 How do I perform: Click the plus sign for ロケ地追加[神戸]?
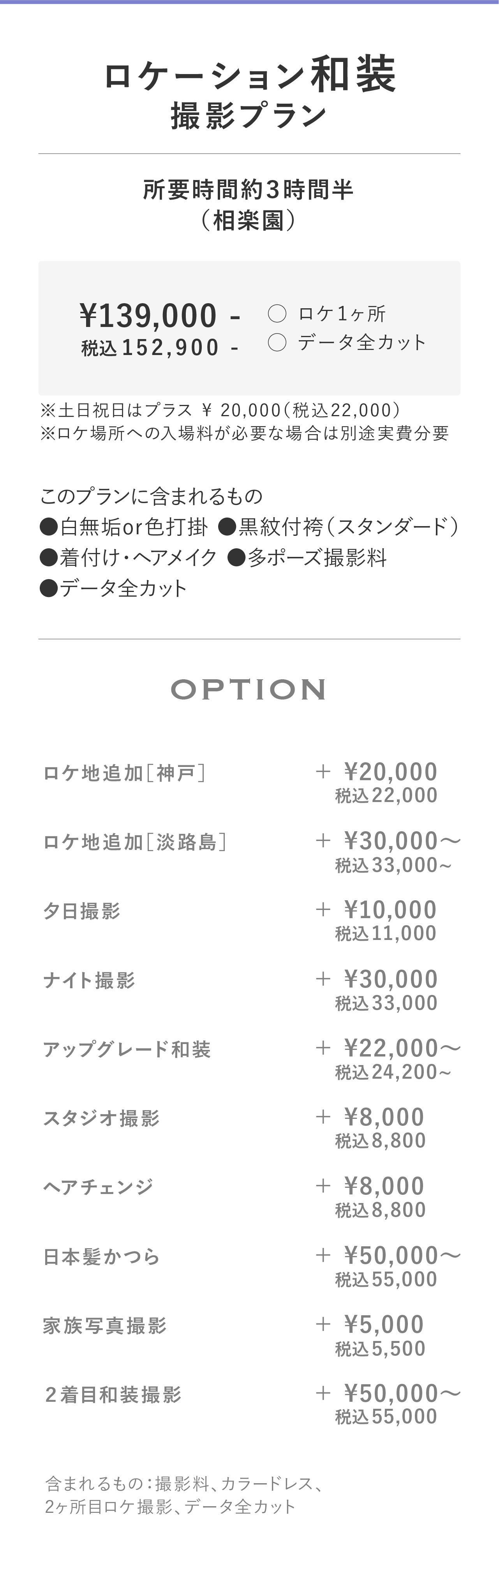point(323,771)
